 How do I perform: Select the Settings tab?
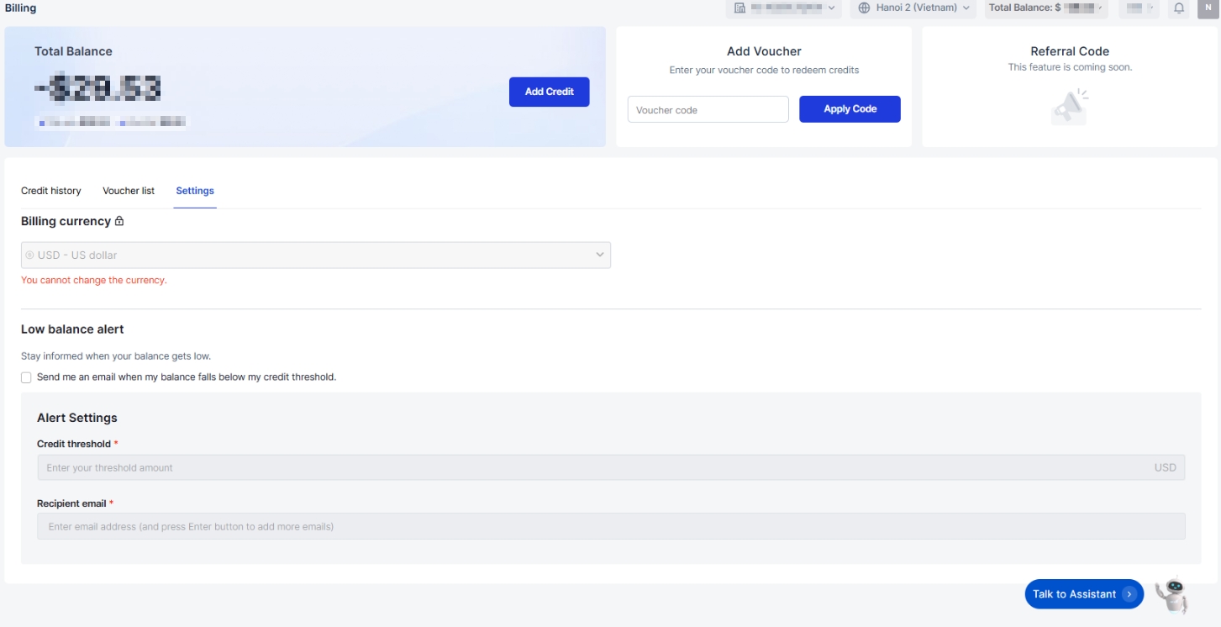click(x=195, y=191)
